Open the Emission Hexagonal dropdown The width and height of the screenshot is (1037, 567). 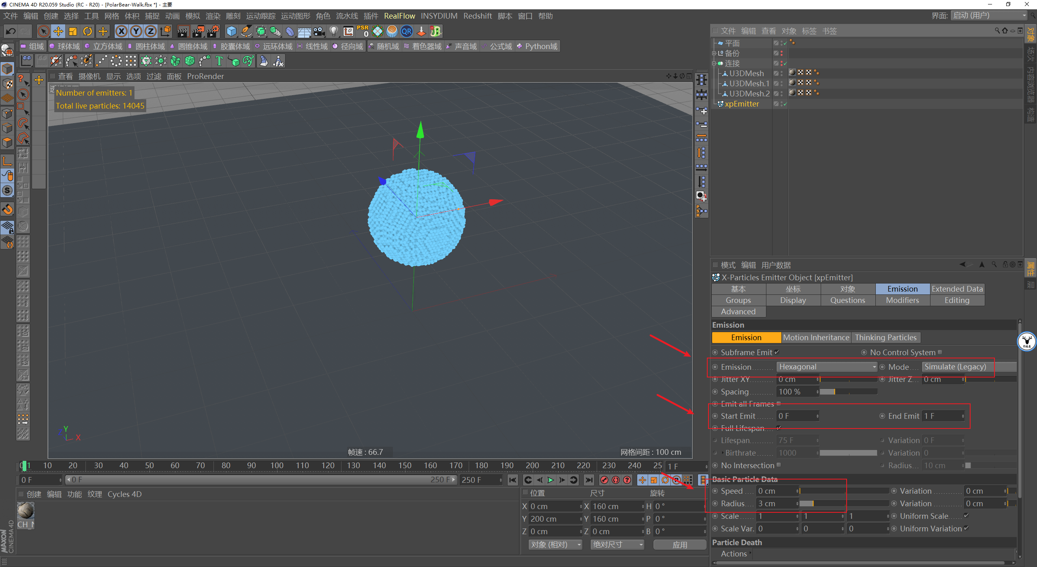pyautogui.click(x=826, y=367)
